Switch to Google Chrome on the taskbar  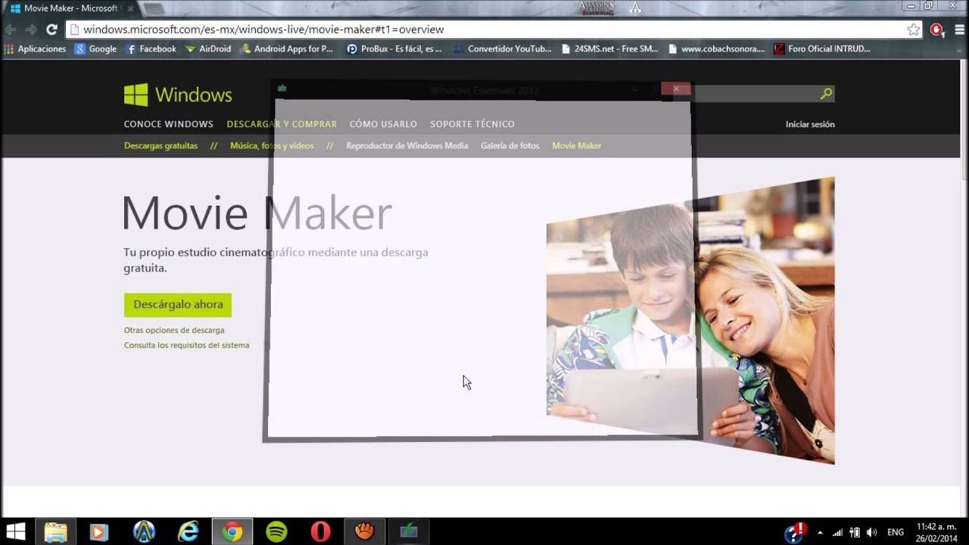tap(232, 532)
